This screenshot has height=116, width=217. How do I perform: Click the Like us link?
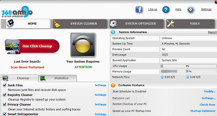click(153, 10)
